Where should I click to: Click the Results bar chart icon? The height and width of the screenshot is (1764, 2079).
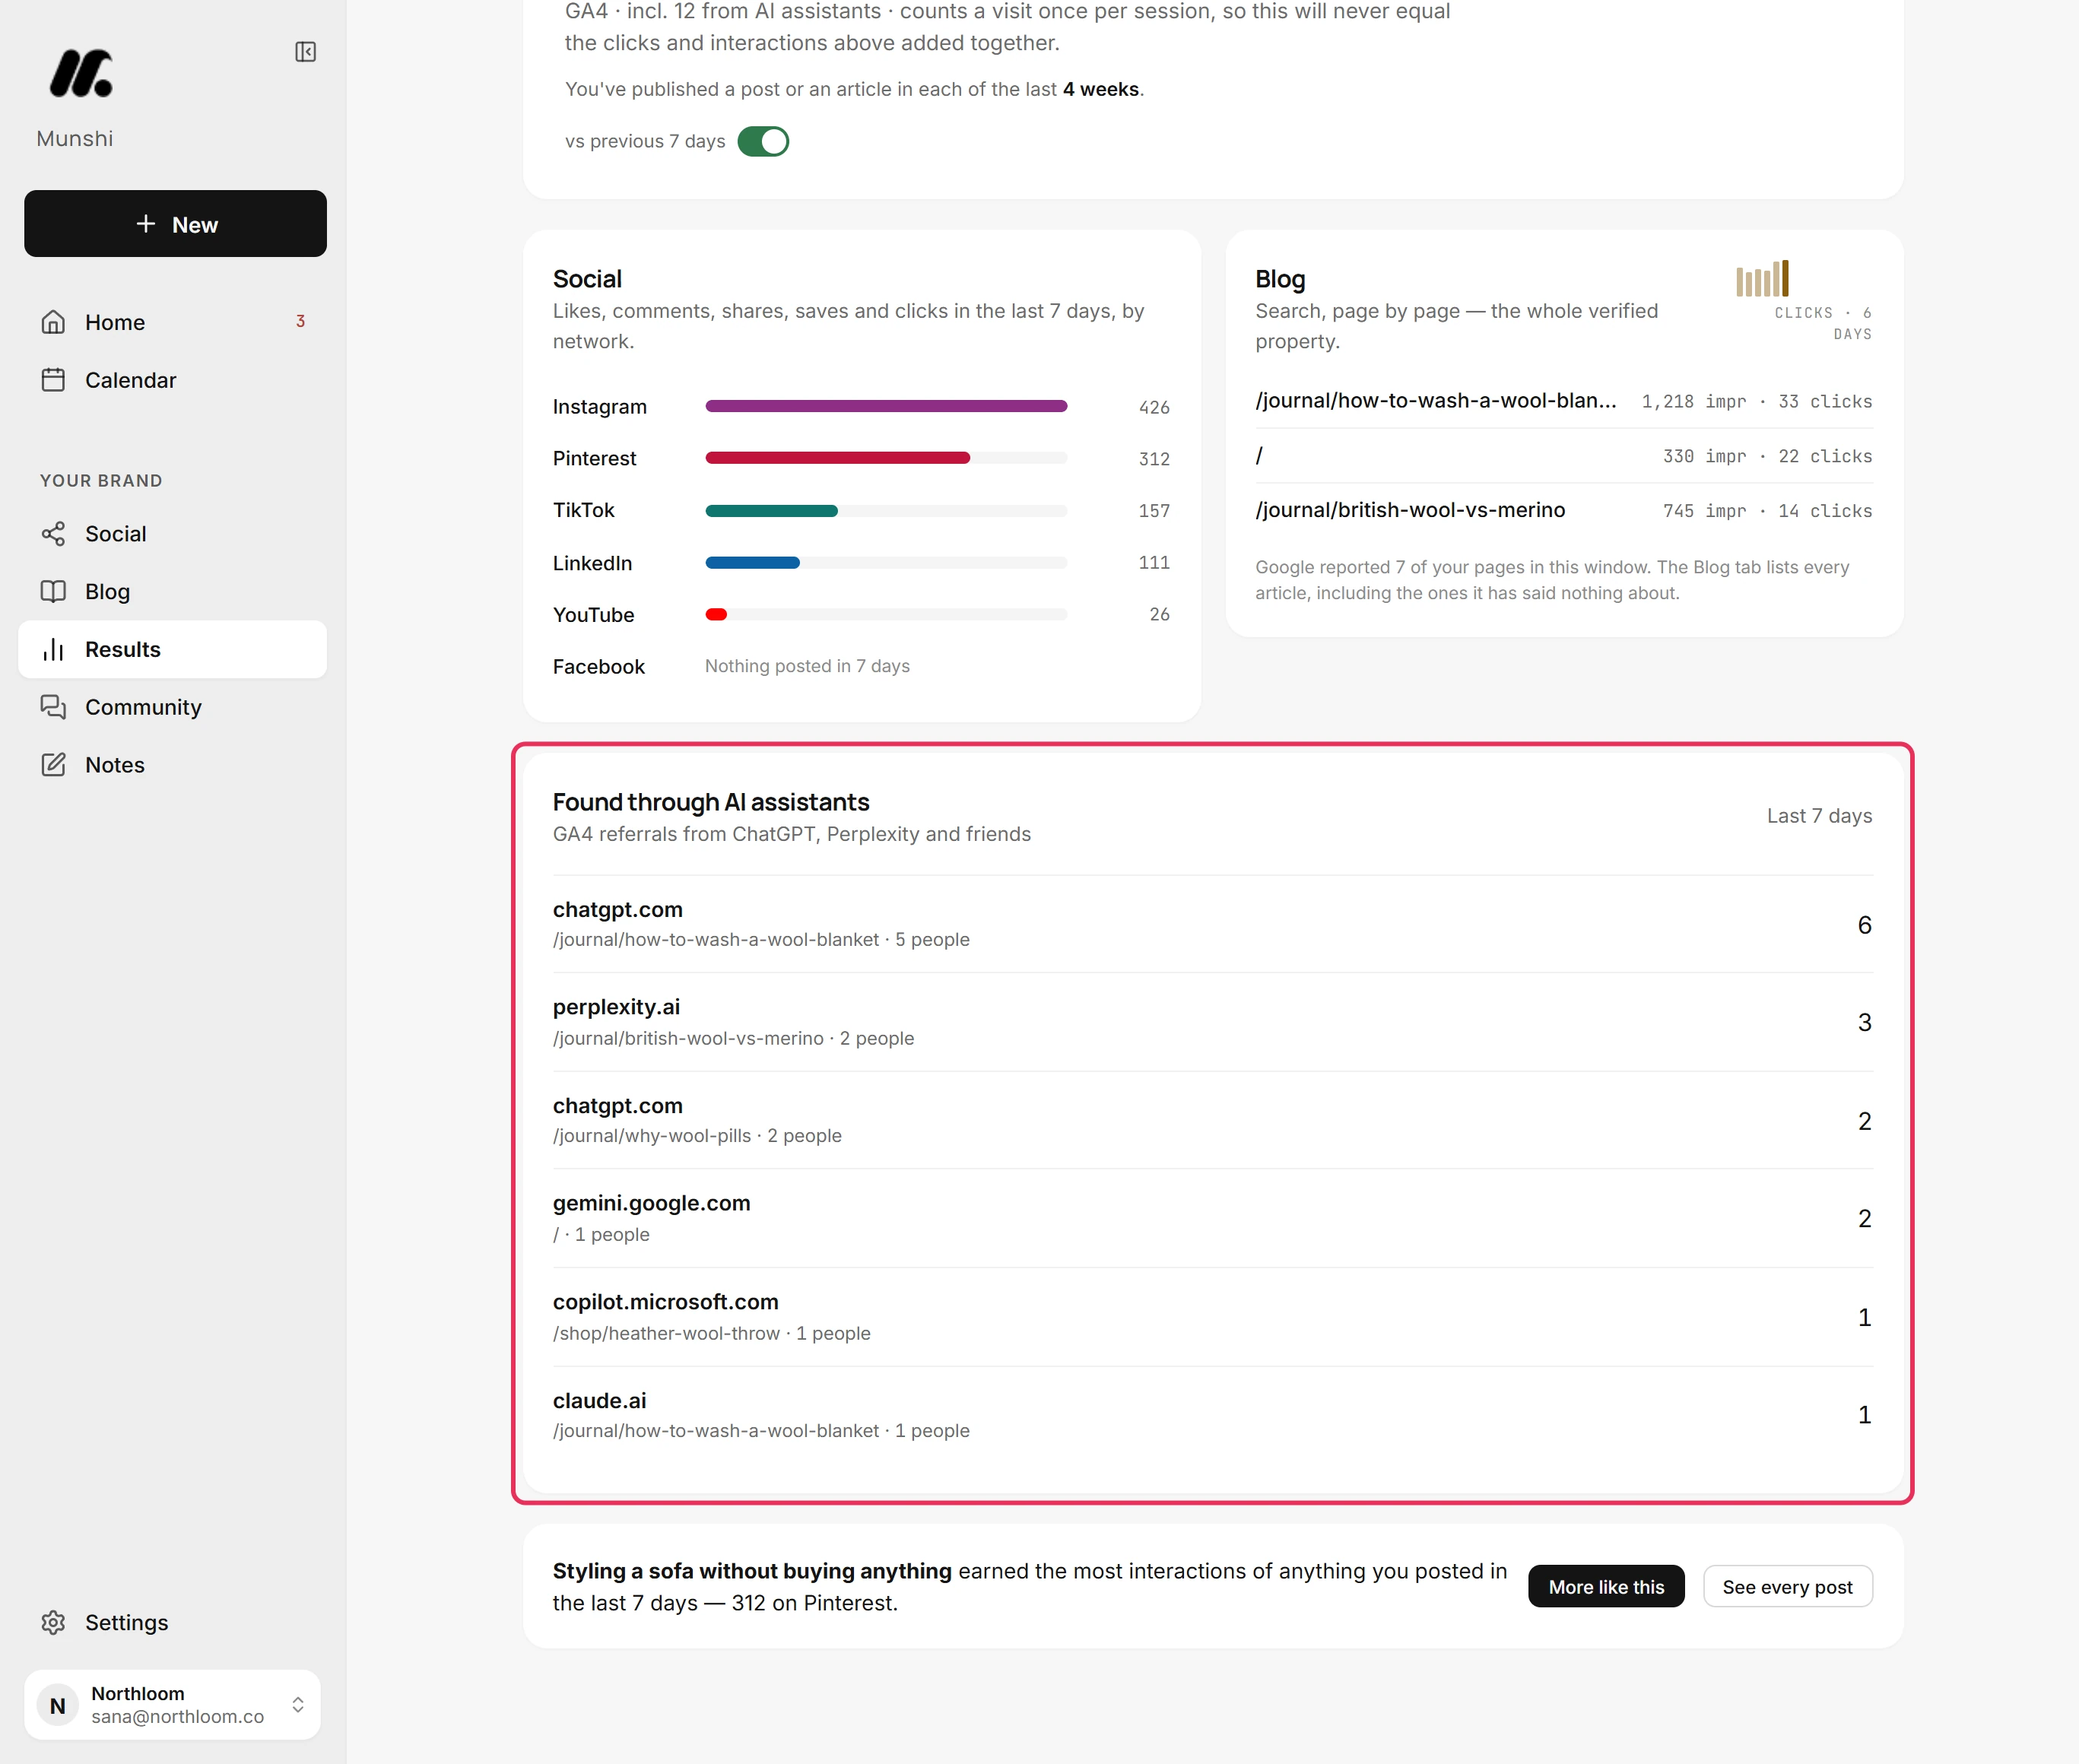tap(53, 649)
